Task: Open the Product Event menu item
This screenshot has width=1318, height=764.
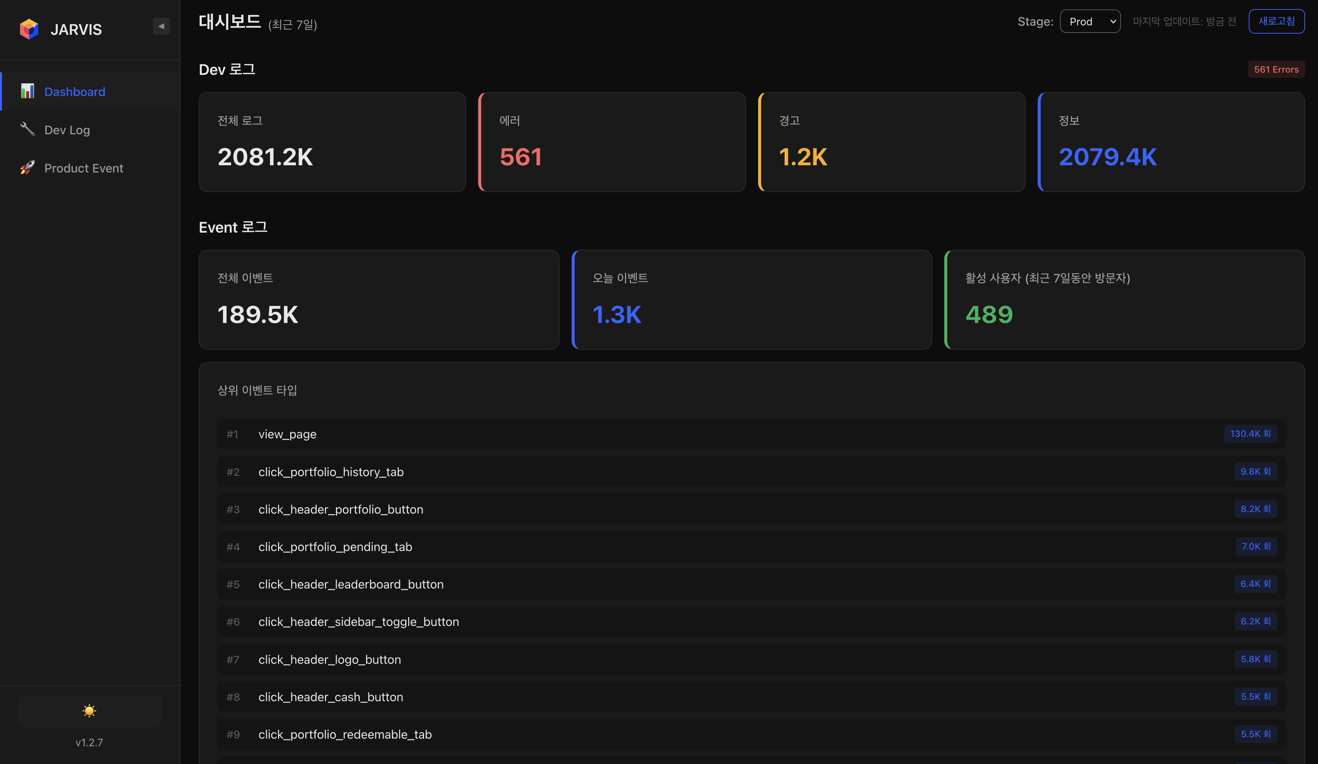Action: tap(84, 168)
